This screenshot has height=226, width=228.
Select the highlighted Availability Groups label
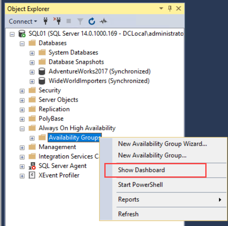point(74,137)
